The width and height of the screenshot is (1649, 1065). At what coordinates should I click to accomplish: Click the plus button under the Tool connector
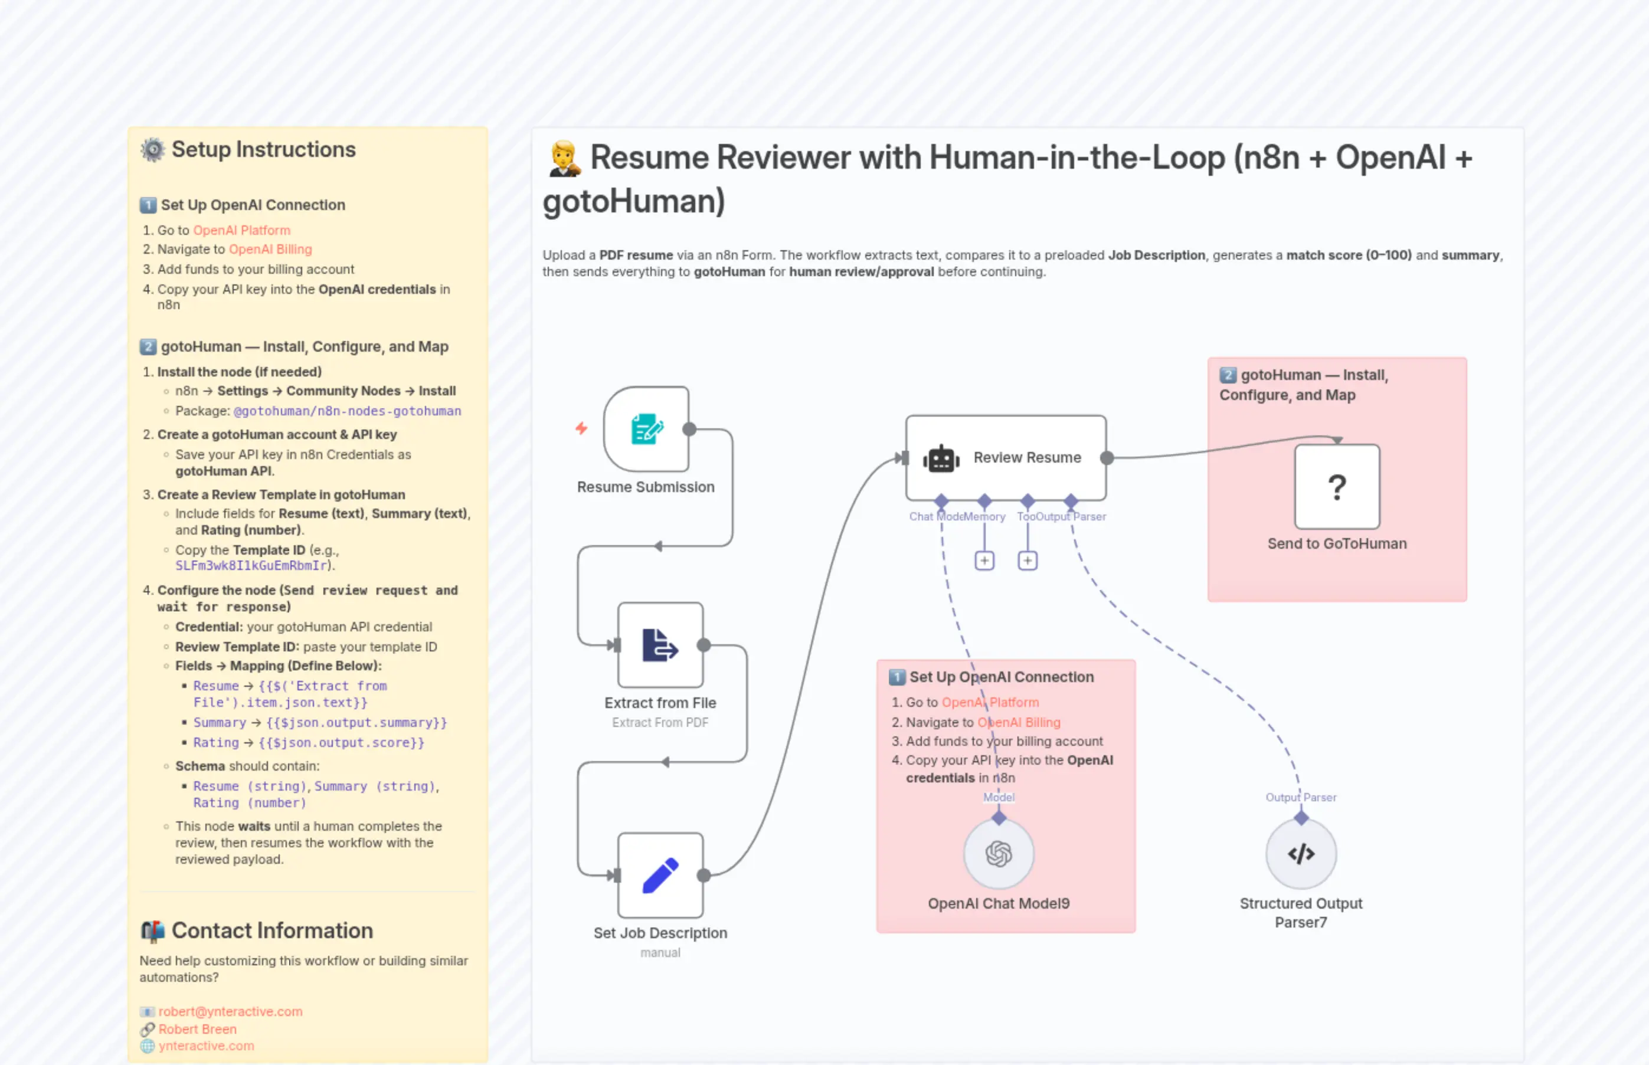tap(1027, 560)
